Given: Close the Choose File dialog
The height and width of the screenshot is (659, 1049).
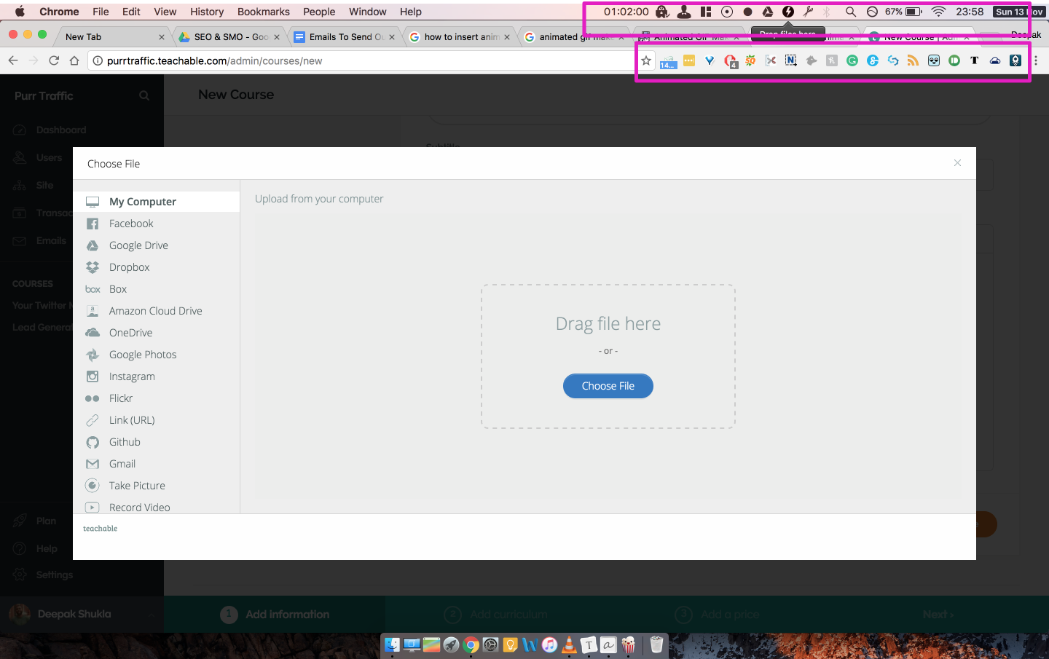Looking at the screenshot, I should [957, 163].
